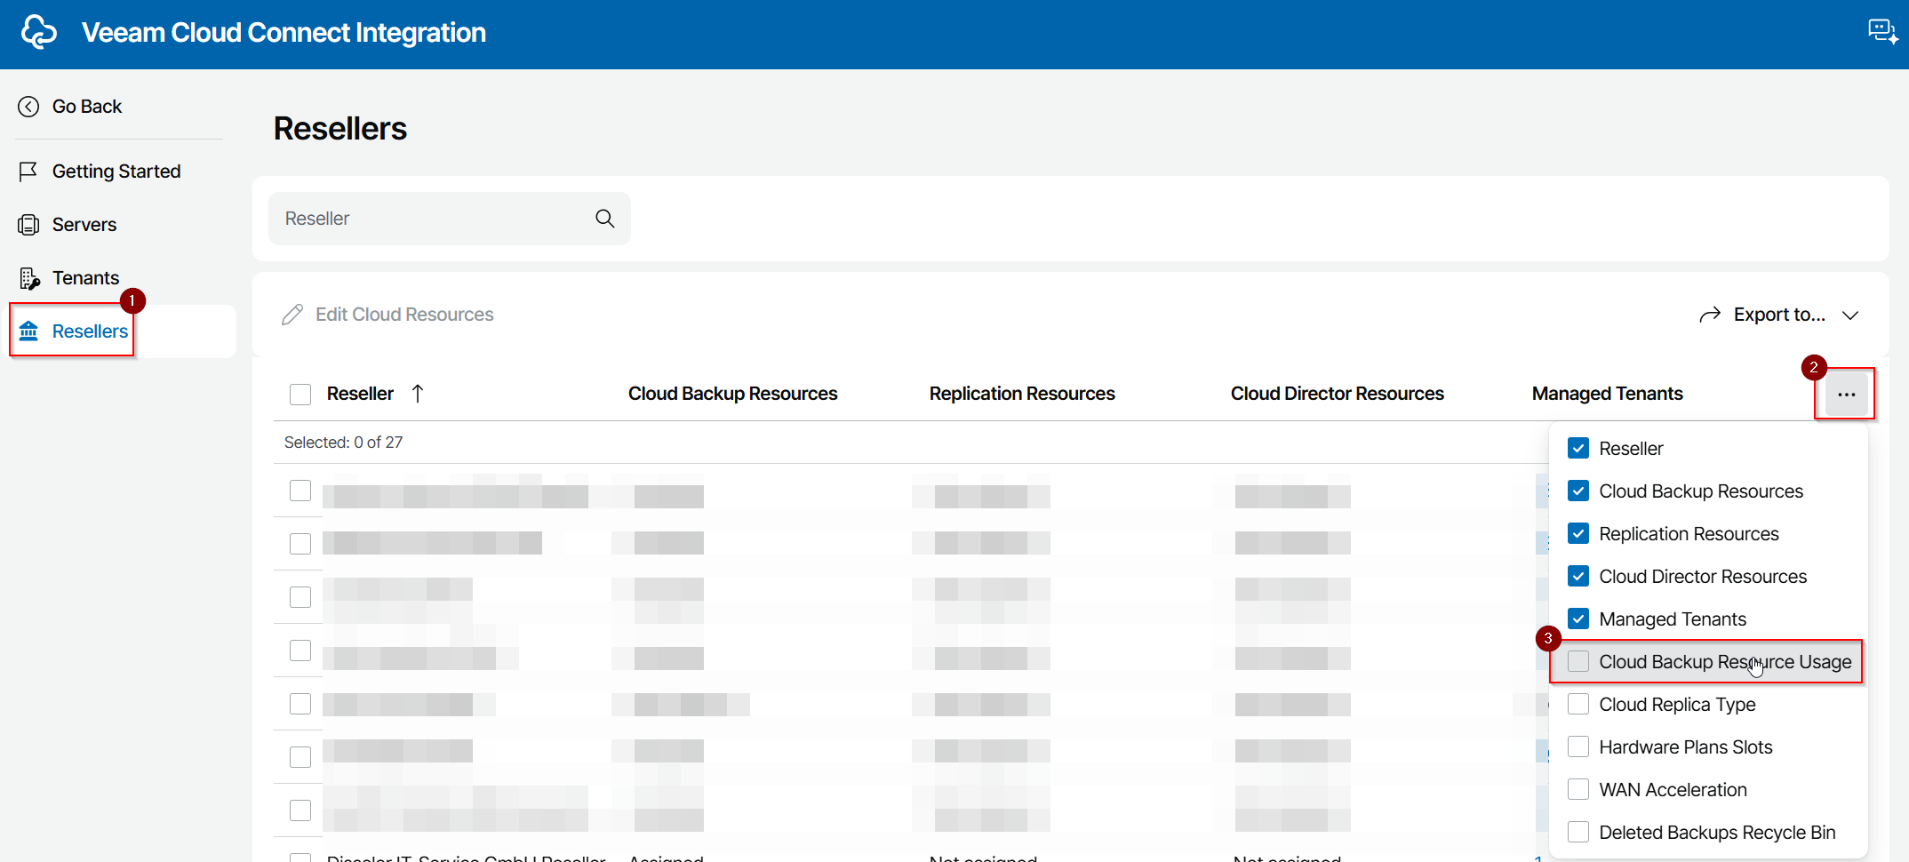Click Export to... button label

tap(1779, 315)
